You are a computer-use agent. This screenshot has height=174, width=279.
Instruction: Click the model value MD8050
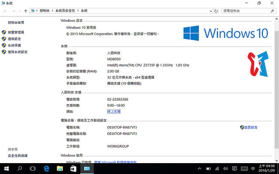(x=114, y=59)
